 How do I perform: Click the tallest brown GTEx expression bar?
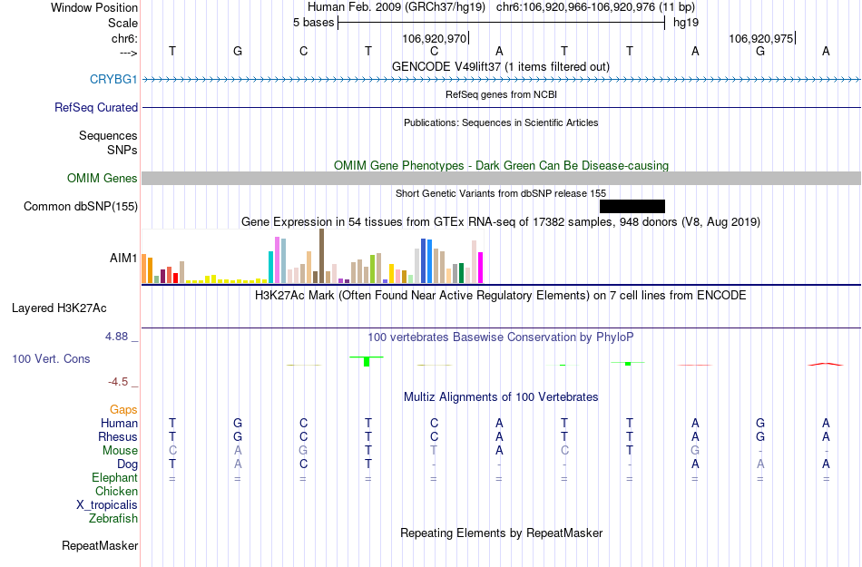pyautogui.click(x=321, y=256)
